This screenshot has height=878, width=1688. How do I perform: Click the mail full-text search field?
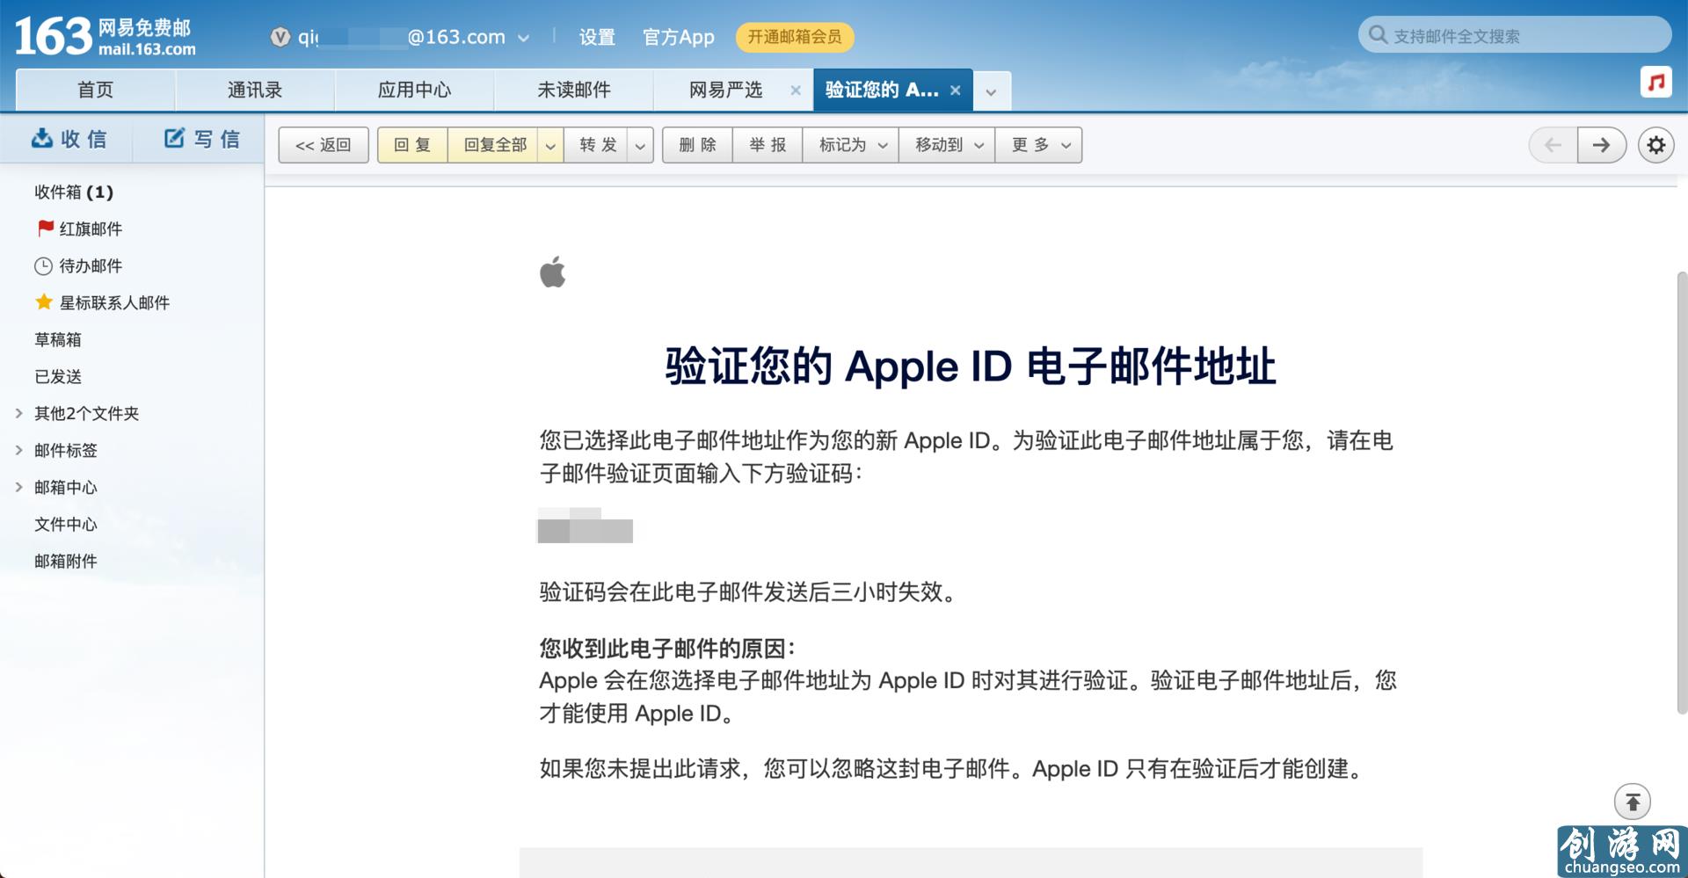coord(1515,35)
